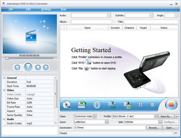Viewport: 181px width, 138px height.
Task: Collapse the Audio property group
Action: coord(4,119)
